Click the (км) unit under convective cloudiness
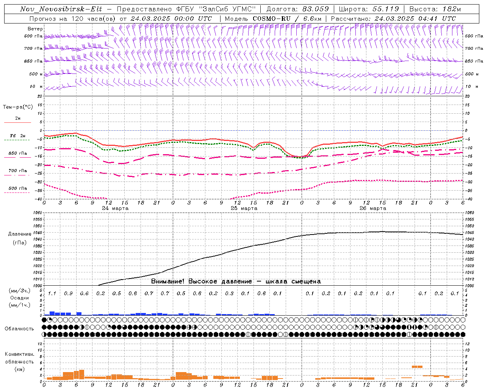This screenshot has height=388, width=485. 19,369
